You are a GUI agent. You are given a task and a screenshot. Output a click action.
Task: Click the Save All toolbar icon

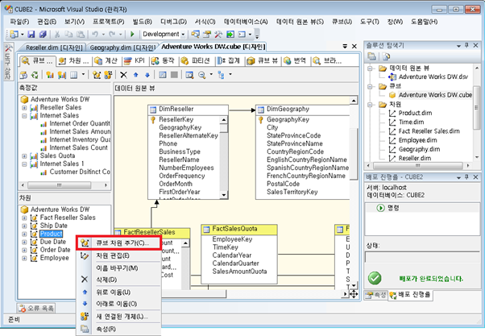(x=43, y=34)
